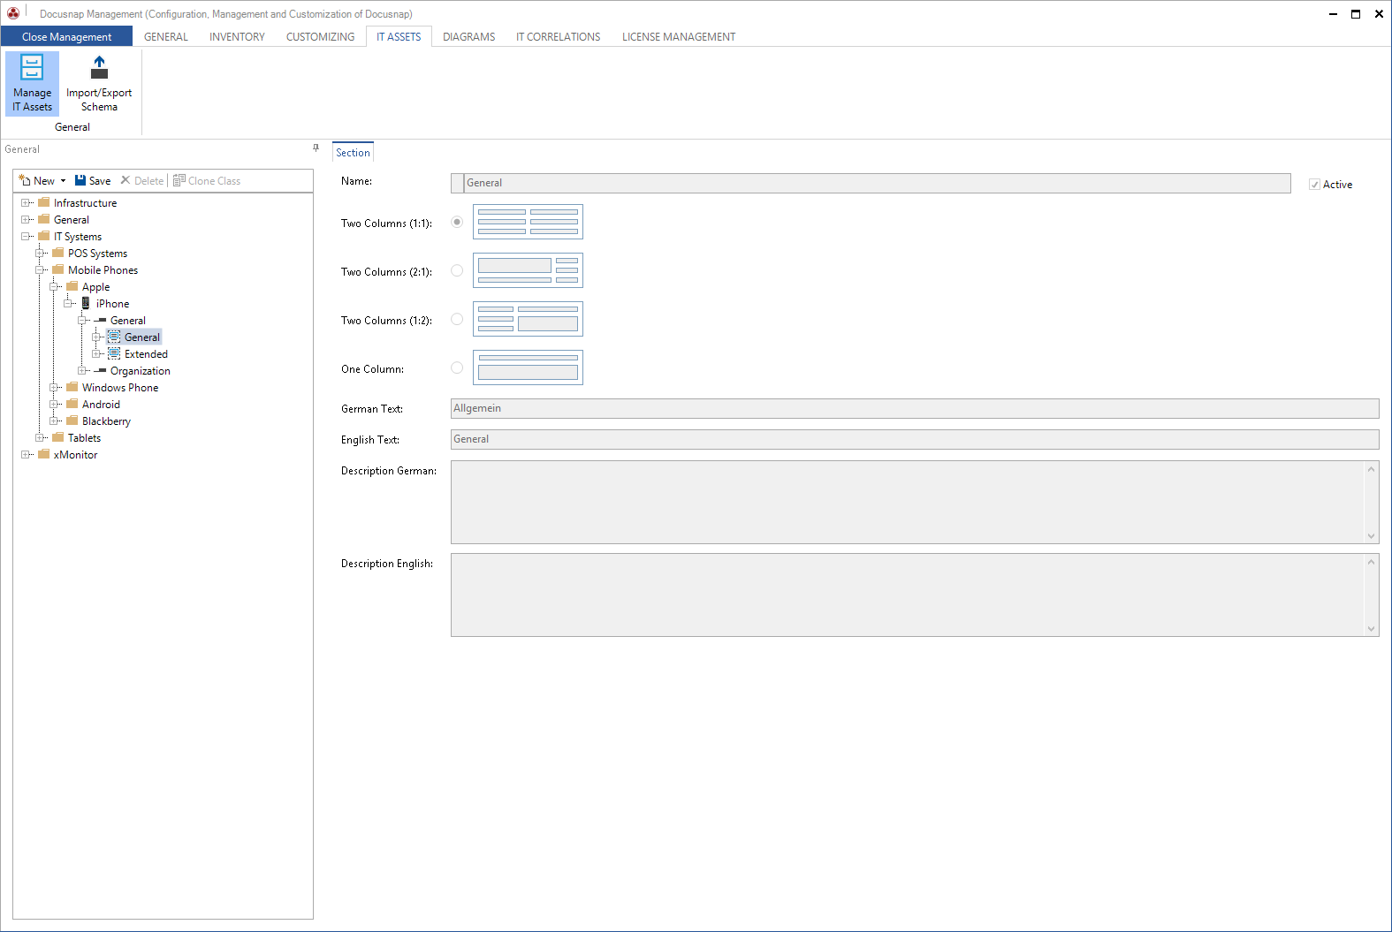Select the iPhone device icon
The height and width of the screenshot is (932, 1392).
pos(86,303)
